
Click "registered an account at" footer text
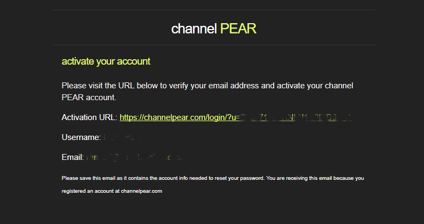(91, 191)
